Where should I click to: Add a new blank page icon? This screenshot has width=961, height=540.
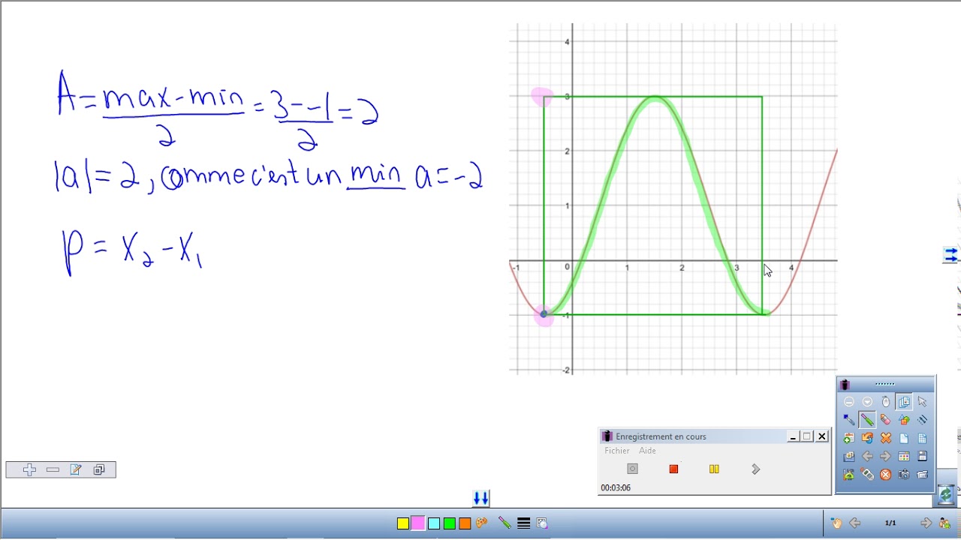(x=904, y=438)
